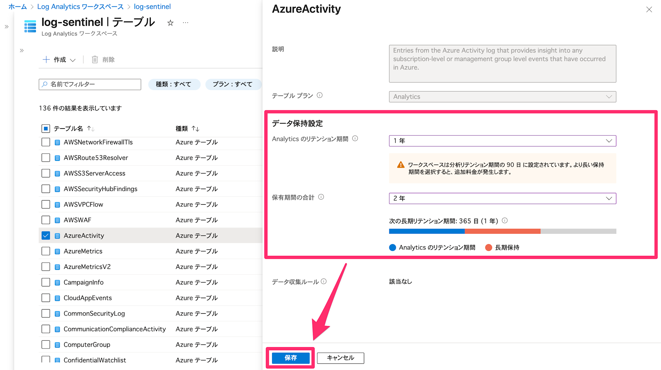Click the CampaignInfo table icon
Screen dimensions: 661x370
pos(57,282)
